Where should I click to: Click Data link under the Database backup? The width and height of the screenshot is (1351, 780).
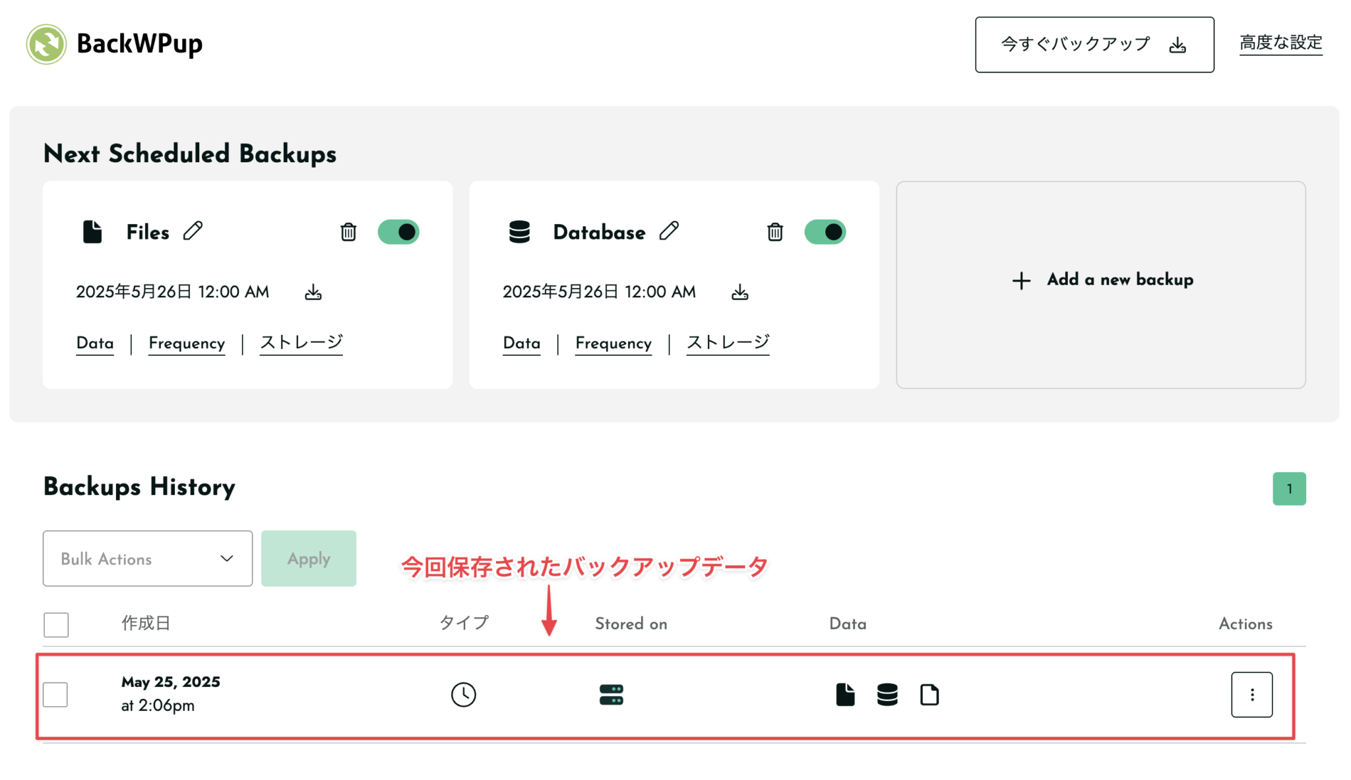point(521,343)
